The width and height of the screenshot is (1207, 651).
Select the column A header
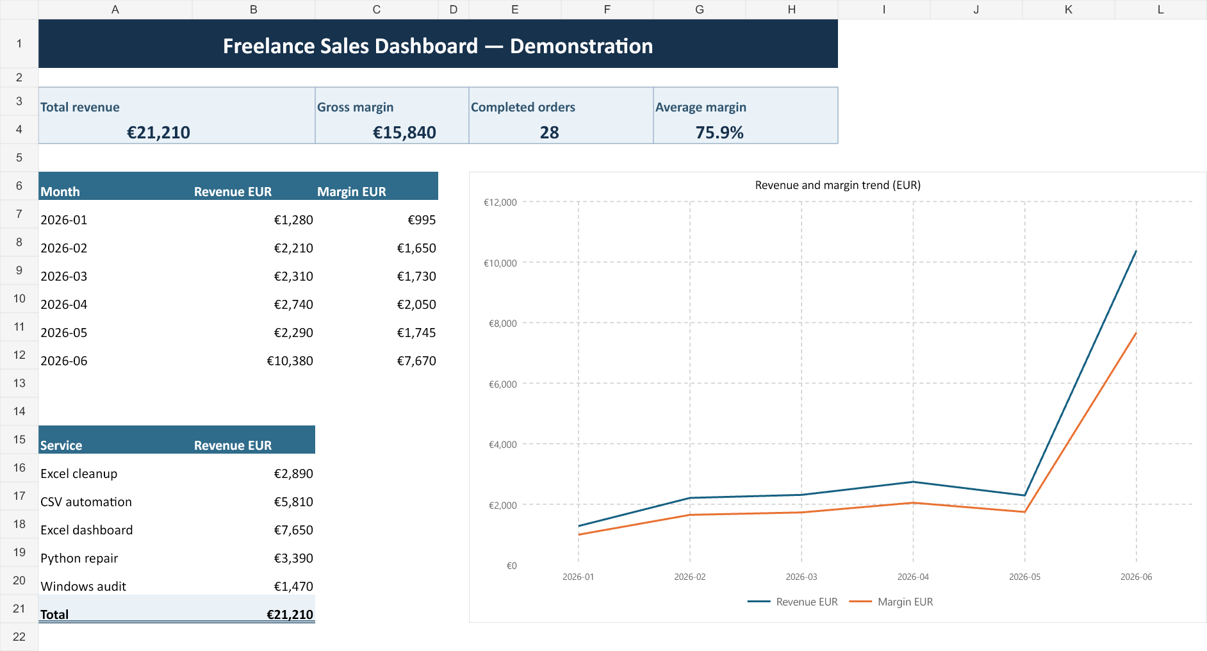point(115,10)
